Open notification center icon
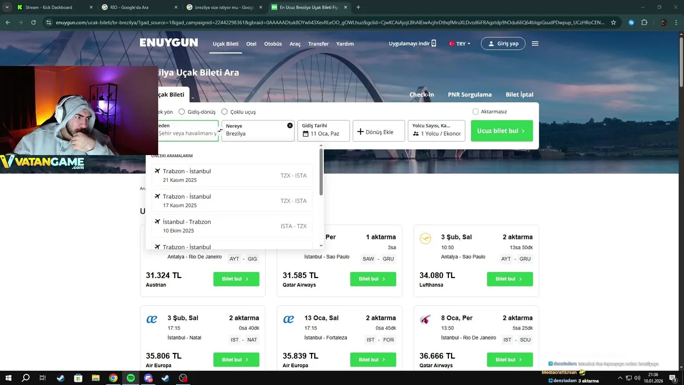The image size is (684, 385). pos(673,378)
